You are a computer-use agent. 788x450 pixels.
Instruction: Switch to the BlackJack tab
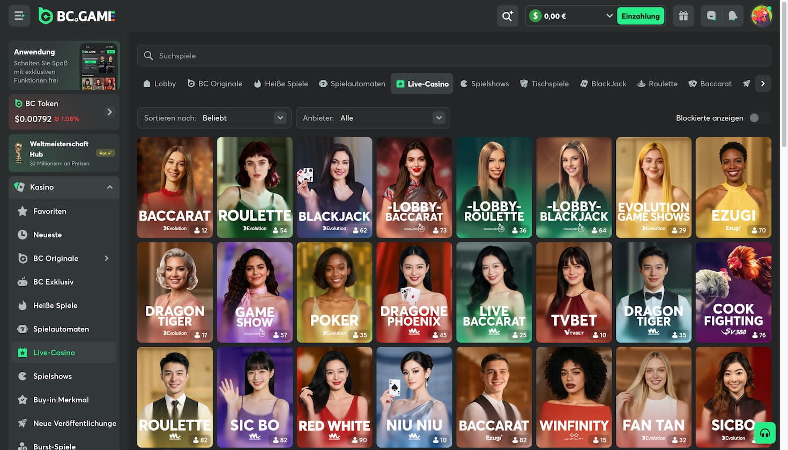pyautogui.click(x=603, y=84)
